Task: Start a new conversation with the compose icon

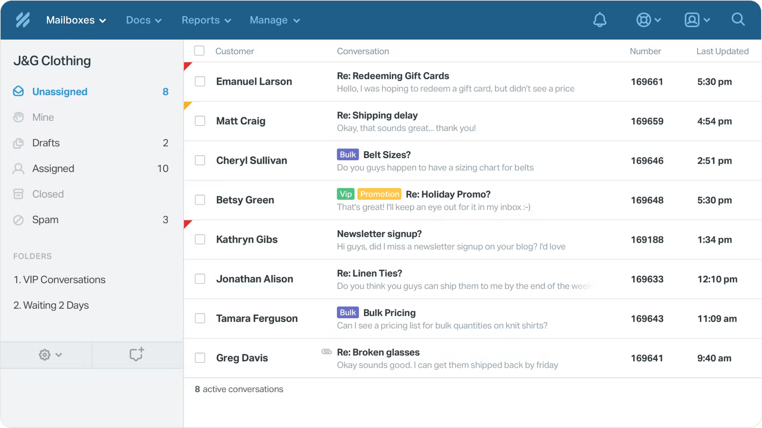Action: 137,355
